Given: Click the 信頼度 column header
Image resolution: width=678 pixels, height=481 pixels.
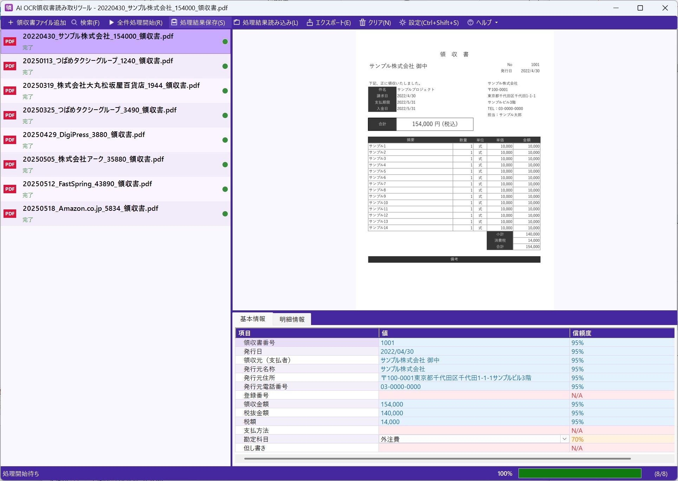Looking at the screenshot, I should tap(582, 333).
